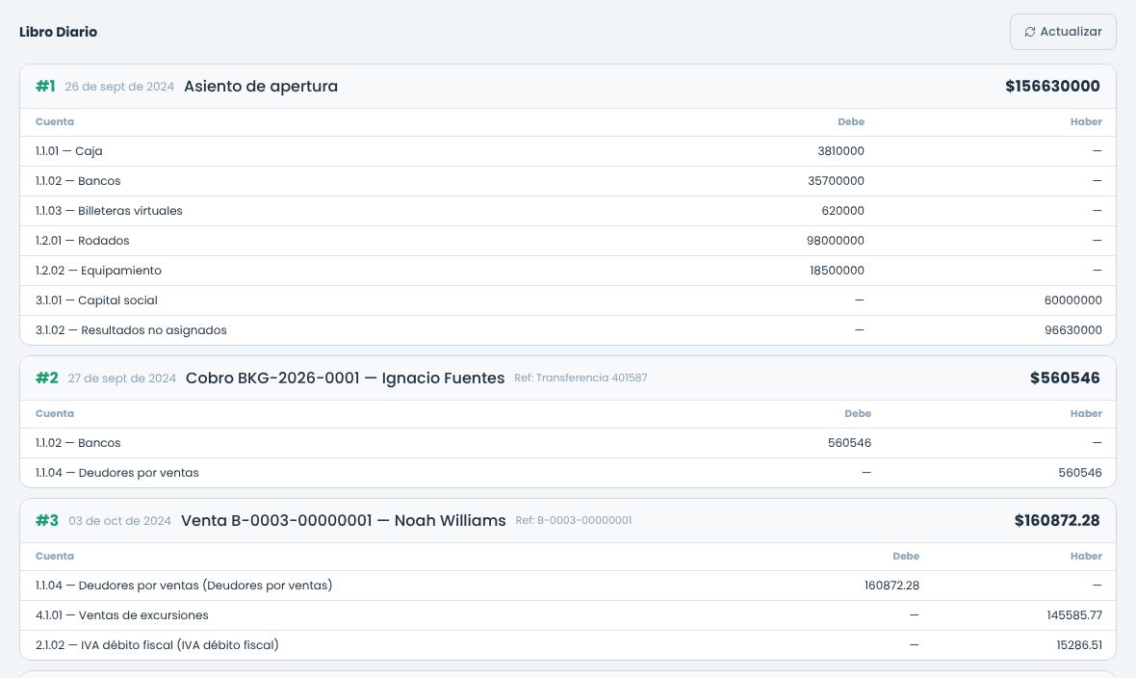Click the credit amount 96630000

pos(1073,330)
